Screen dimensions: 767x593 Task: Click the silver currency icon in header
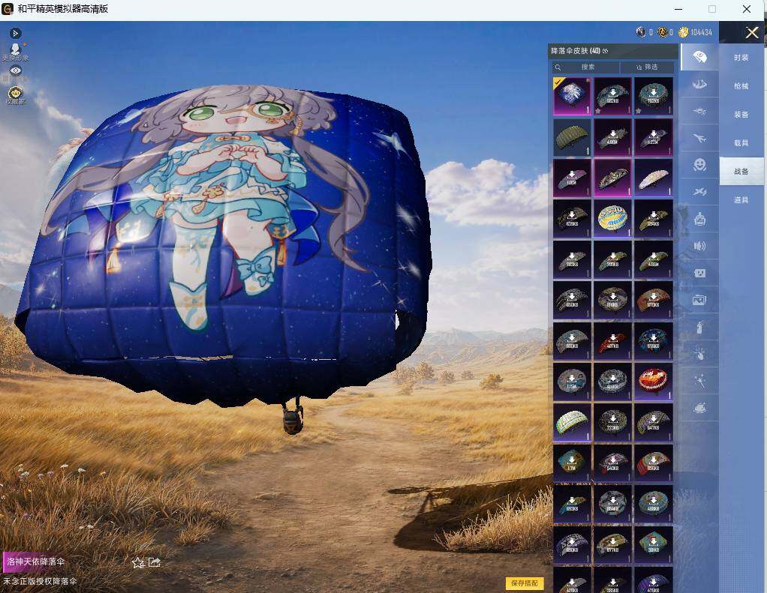pyautogui.click(x=641, y=32)
